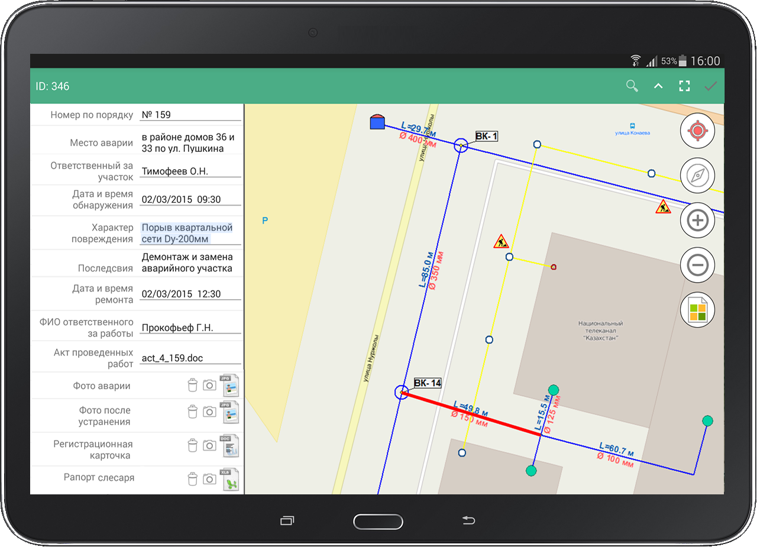This screenshot has width=757, height=547.
Task: Zoom in with the plus button
Action: click(698, 221)
